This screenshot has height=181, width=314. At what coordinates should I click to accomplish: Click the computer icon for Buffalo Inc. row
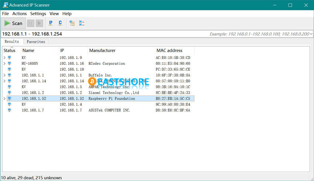click(x=9, y=75)
